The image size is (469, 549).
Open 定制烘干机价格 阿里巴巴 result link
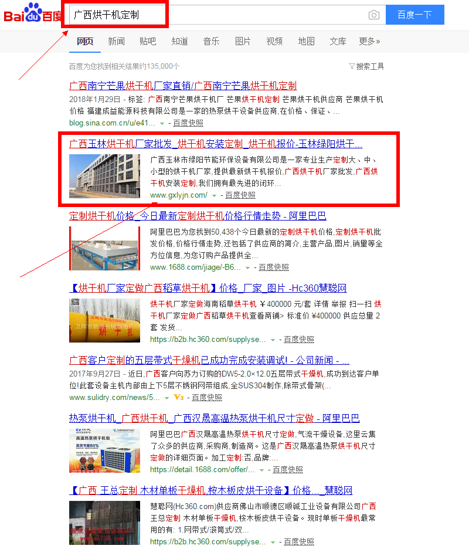click(x=198, y=216)
